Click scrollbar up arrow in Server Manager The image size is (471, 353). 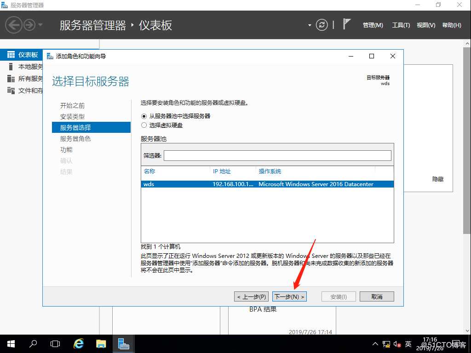[467, 44]
